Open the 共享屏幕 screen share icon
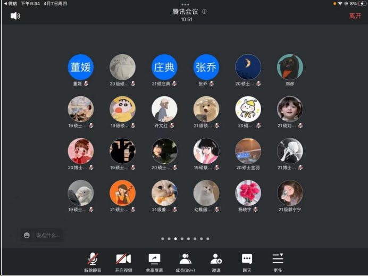This screenshot has height=276, width=368. (x=154, y=259)
